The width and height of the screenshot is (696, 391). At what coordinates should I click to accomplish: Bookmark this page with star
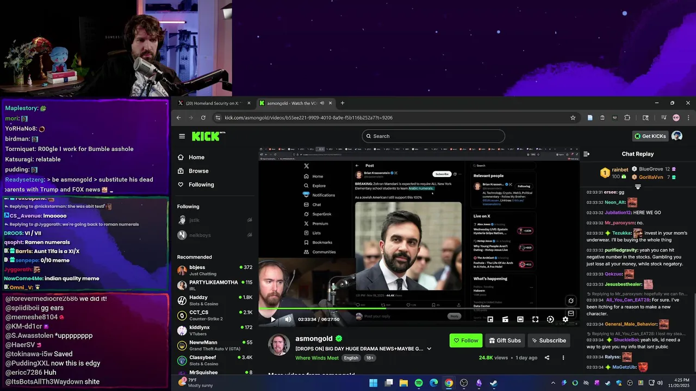pyautogui.click(x=573, y=117)
